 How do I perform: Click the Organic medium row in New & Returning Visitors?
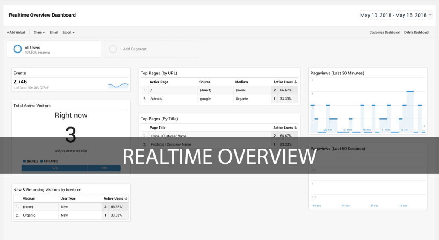click(x=71, y=215)
